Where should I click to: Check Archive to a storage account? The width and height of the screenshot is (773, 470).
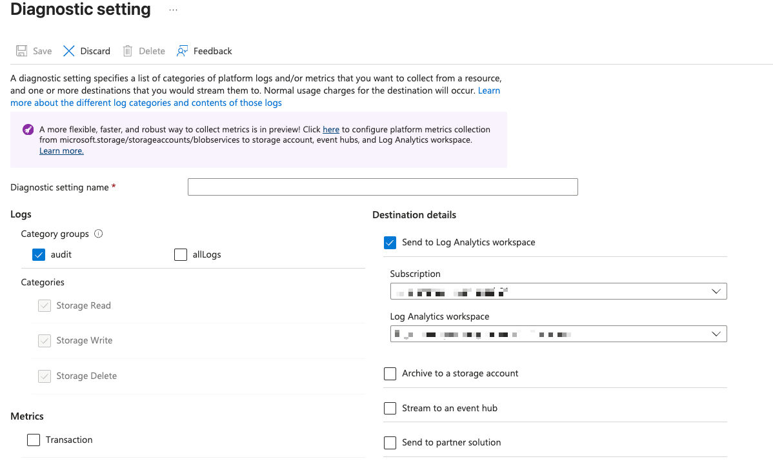390,374
